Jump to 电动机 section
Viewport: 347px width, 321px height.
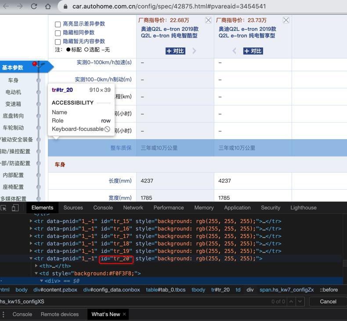(13, 92)
